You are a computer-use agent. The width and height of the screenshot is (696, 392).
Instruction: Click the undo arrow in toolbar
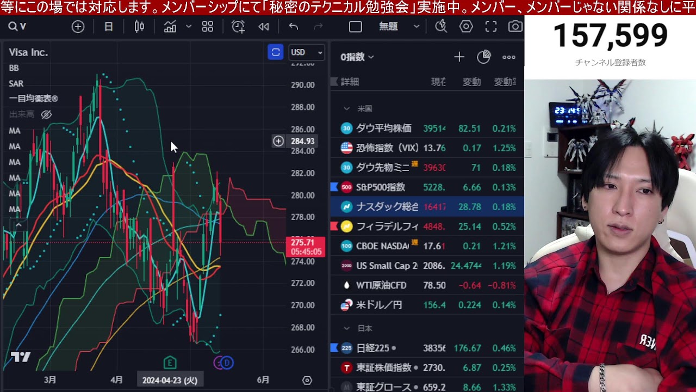click(x=294, y=27)
